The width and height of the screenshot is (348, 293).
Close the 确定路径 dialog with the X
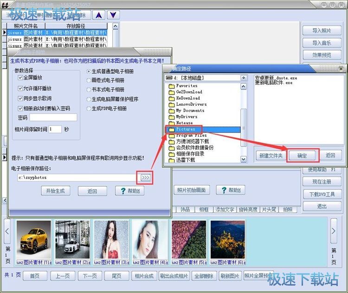(341, 69)
